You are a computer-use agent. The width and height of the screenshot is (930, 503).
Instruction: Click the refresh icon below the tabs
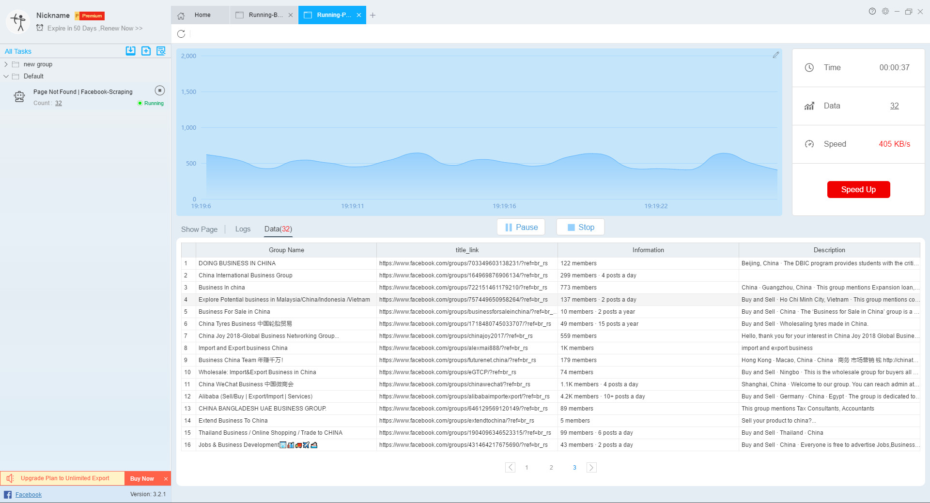181,34
